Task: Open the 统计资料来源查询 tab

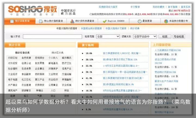Action: click(x=82, y=21)
